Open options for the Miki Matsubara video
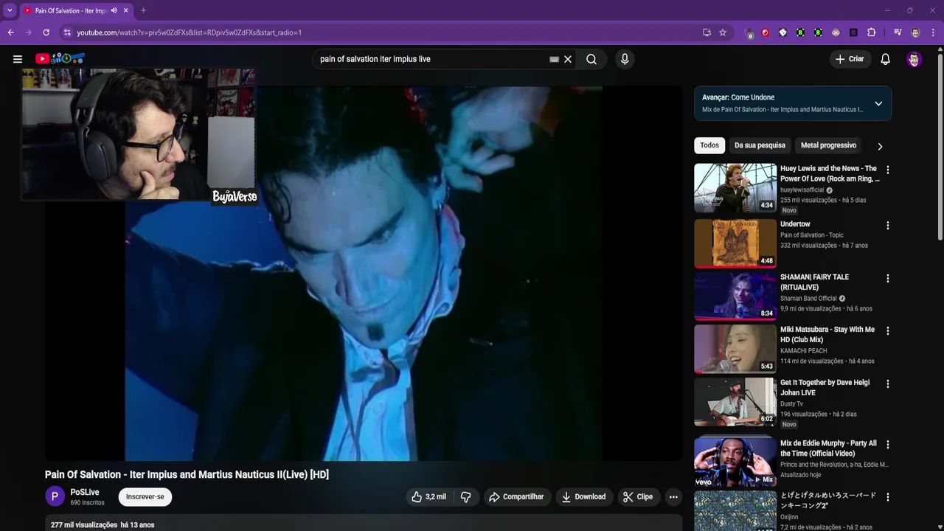944x531 pixels. [x=888, y=330]
